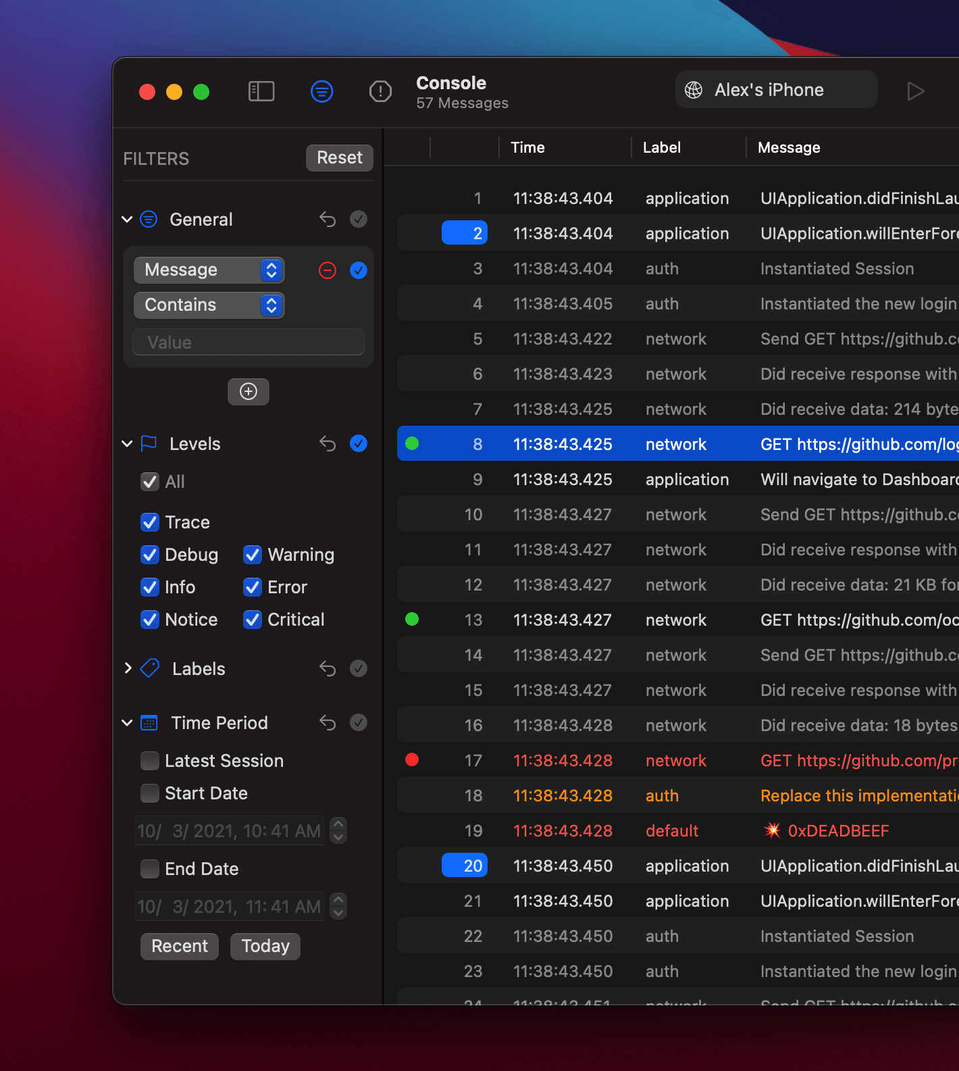Uncheck the Info level checkbox
The width and height of the screenshot is (959, 1071).
point(150,587)
